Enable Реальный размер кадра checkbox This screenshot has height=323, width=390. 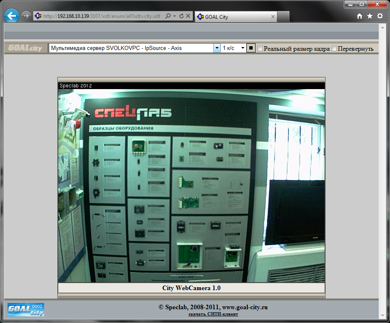260,48
